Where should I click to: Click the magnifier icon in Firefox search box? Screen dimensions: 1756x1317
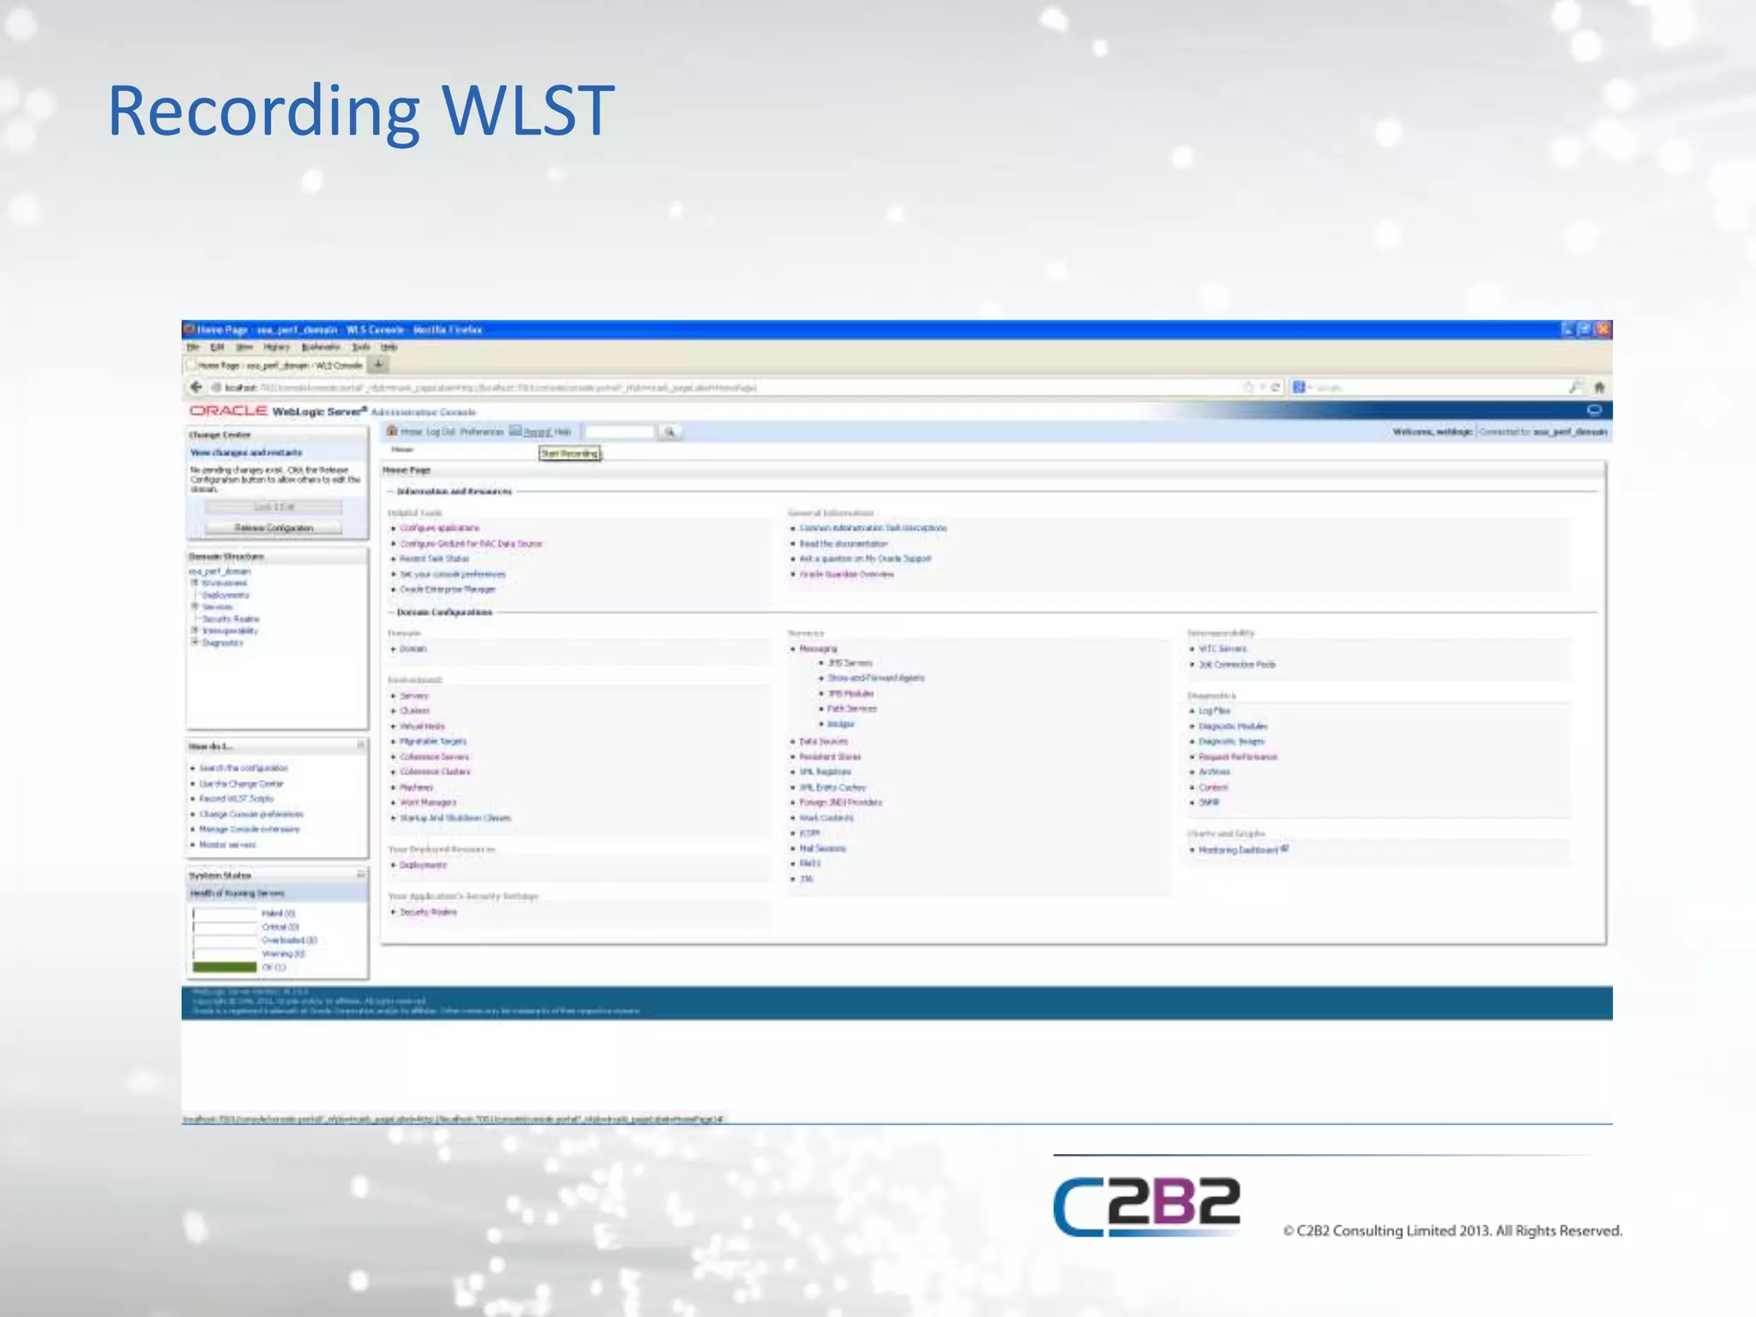1575,388
